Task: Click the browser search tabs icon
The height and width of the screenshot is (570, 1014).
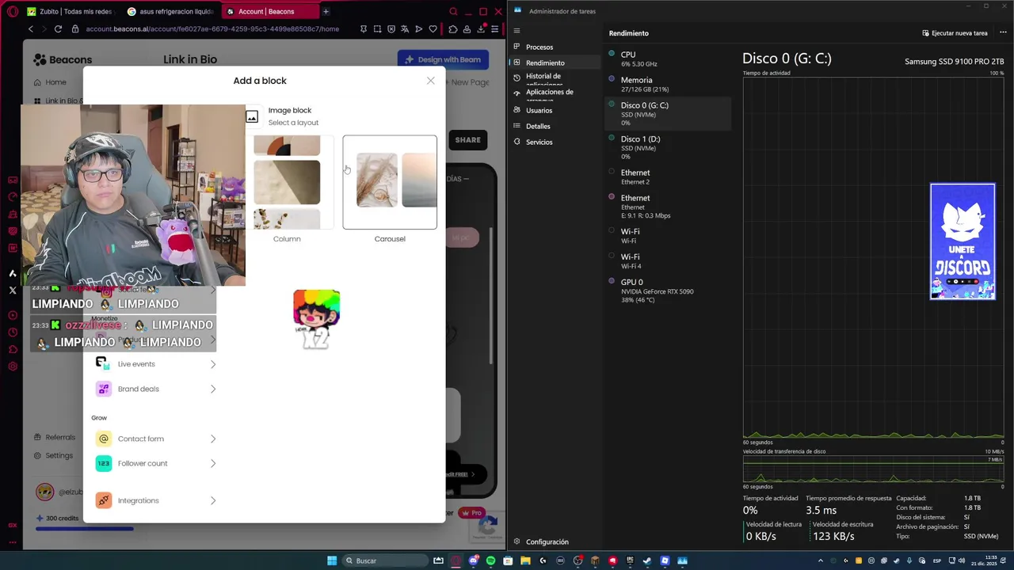Action: 453,12
